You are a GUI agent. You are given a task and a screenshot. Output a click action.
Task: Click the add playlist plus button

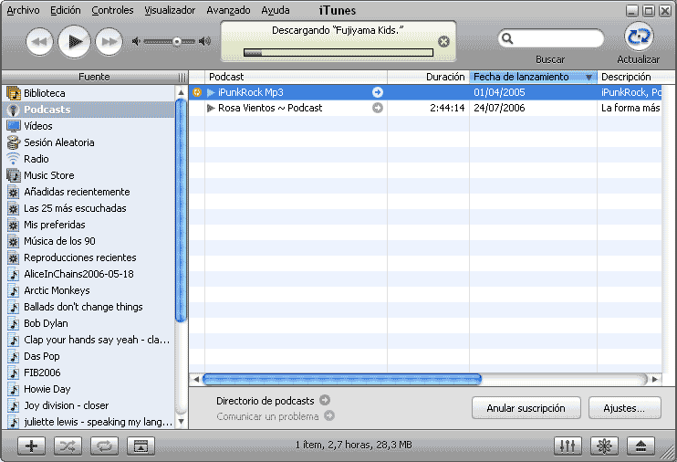coord(32,446)
